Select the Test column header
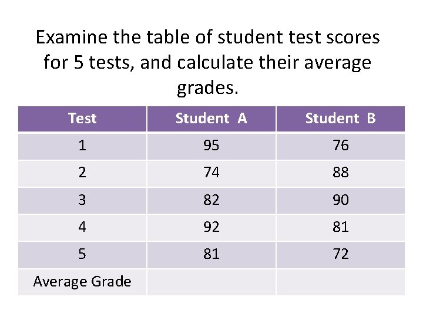 point(82,119)
